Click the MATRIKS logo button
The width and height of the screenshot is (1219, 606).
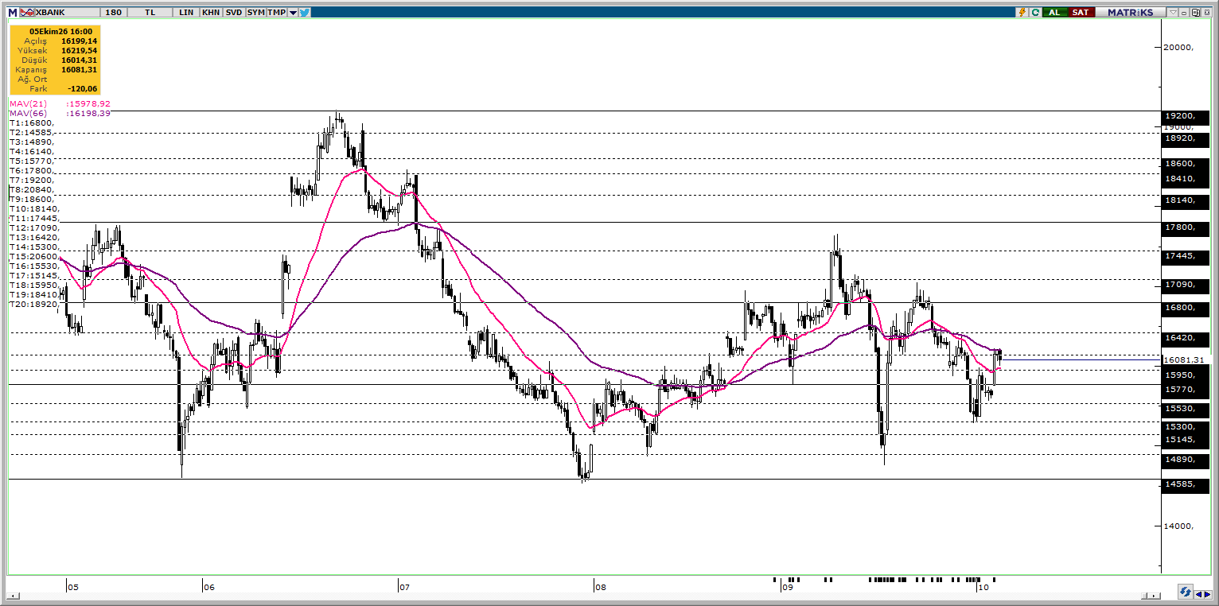(x=1129, y=12)
